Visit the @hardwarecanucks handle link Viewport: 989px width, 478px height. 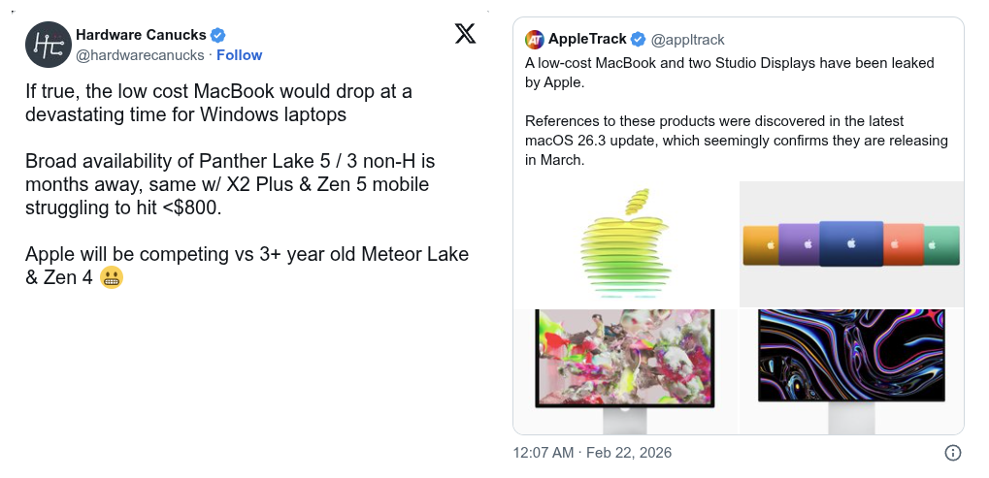coord(141,55)
